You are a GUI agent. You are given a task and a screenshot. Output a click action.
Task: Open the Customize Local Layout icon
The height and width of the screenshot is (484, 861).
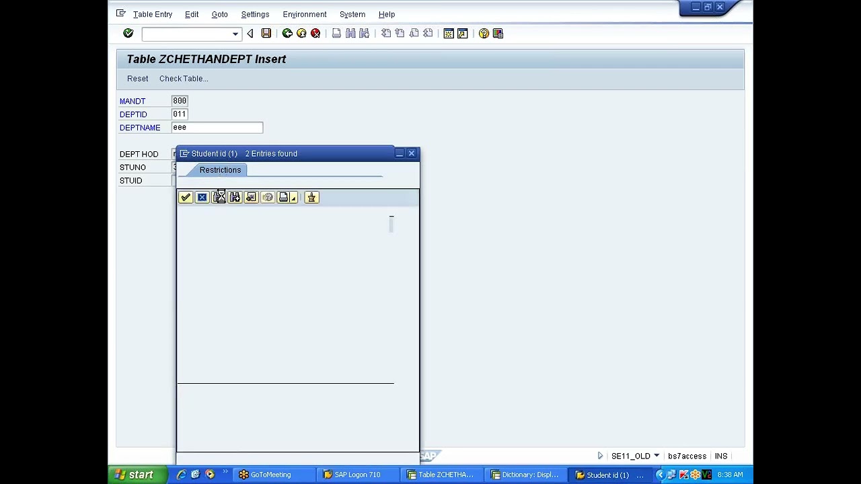tap(498, 34)
